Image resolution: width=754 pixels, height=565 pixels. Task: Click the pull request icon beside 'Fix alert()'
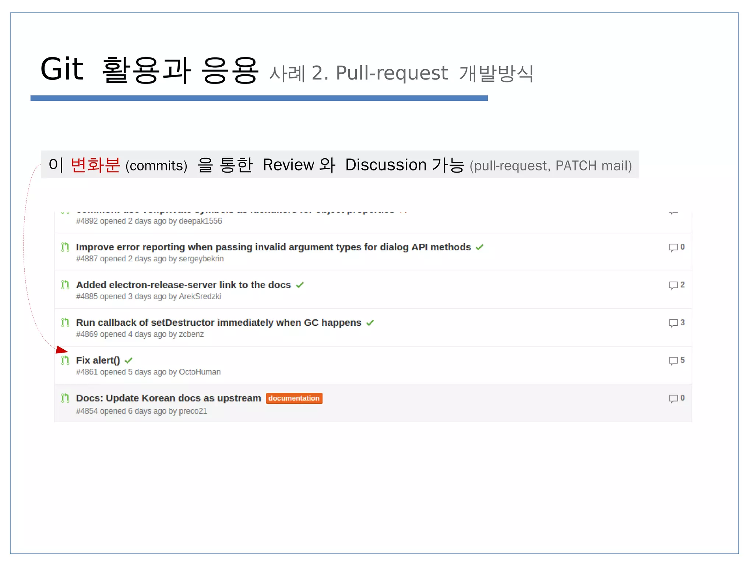tap(65, 360)
